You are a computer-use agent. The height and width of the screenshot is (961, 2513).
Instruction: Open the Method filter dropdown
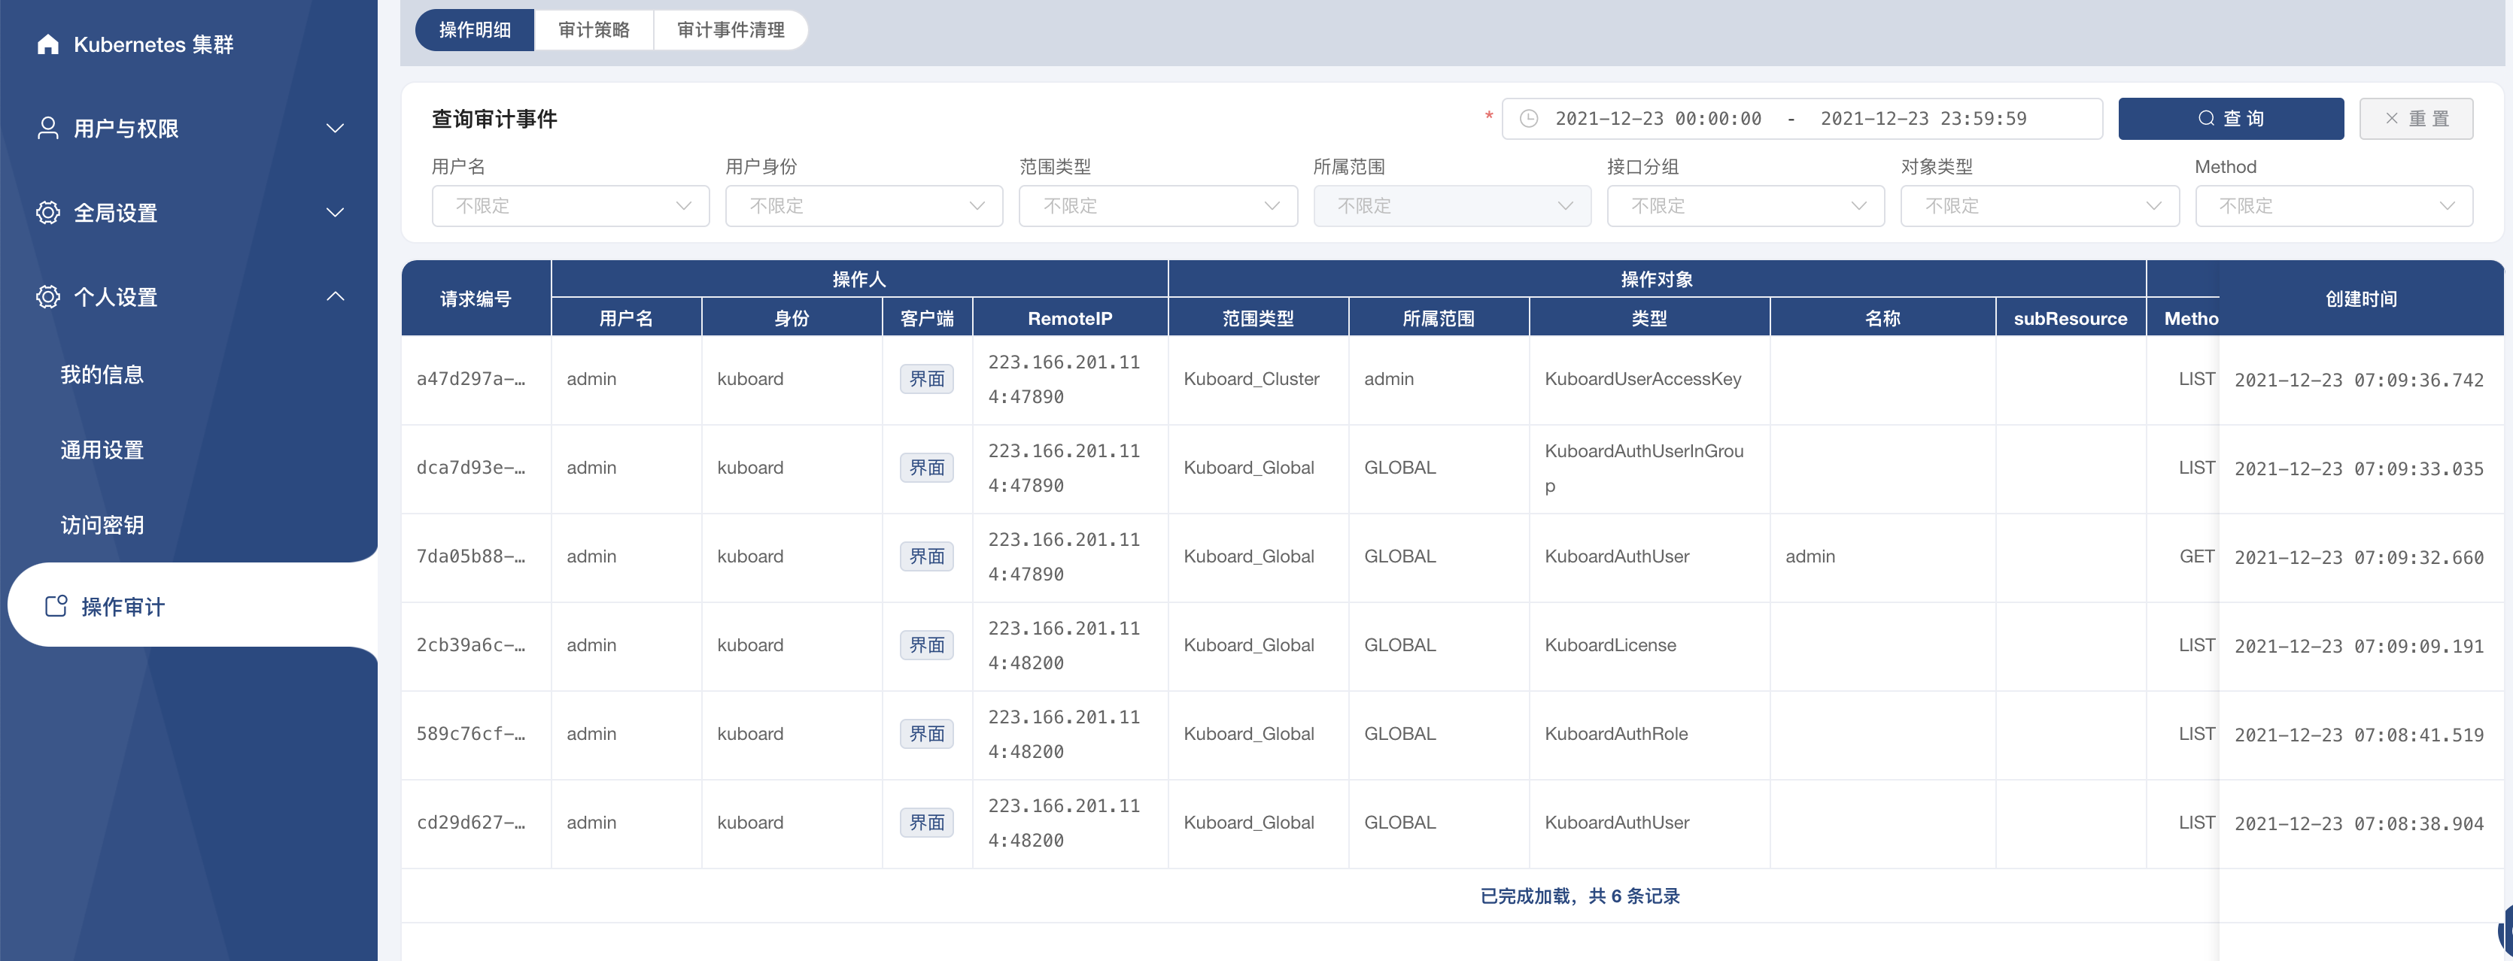tap(2333, 205)
